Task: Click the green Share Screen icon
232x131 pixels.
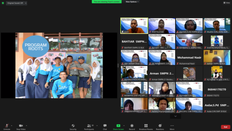Action: tap(118, 126)
